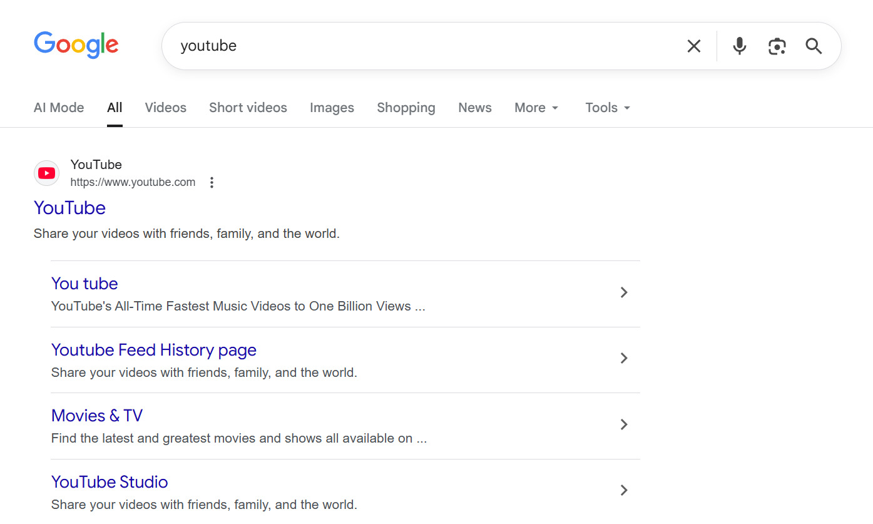Click the Google logo
The width and height of the screenshot is (873, 524).
pyautogui.click(x=76, y=45)
